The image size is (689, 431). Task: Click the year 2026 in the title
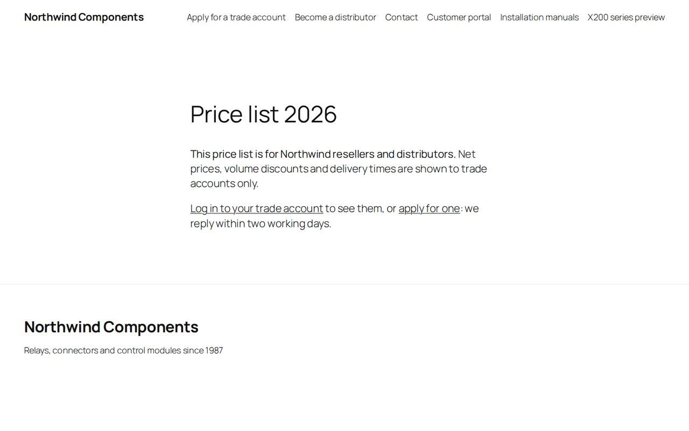310,114
